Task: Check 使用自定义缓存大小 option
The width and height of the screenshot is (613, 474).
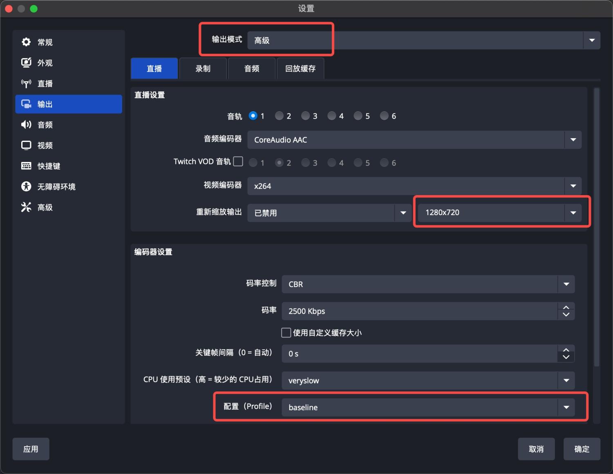Action: pyautogui.click(x=286, y=332)
